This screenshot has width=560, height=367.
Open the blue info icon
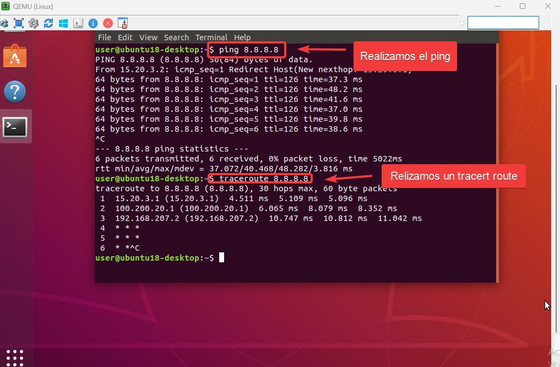pyautogui.click(x=93, y=23)
